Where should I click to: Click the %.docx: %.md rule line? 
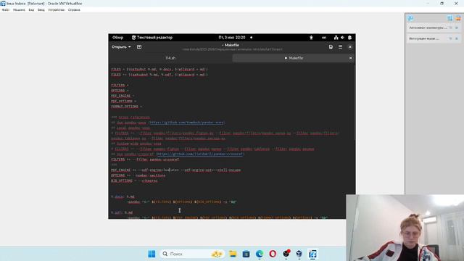123,196
